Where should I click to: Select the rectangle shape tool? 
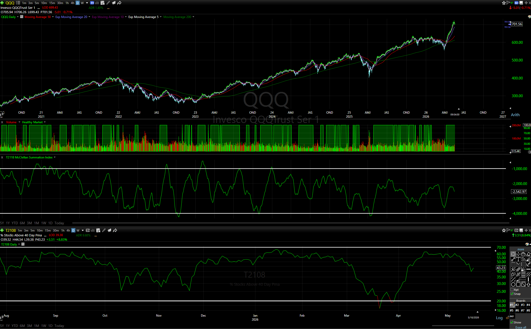[x=518, y=284]
